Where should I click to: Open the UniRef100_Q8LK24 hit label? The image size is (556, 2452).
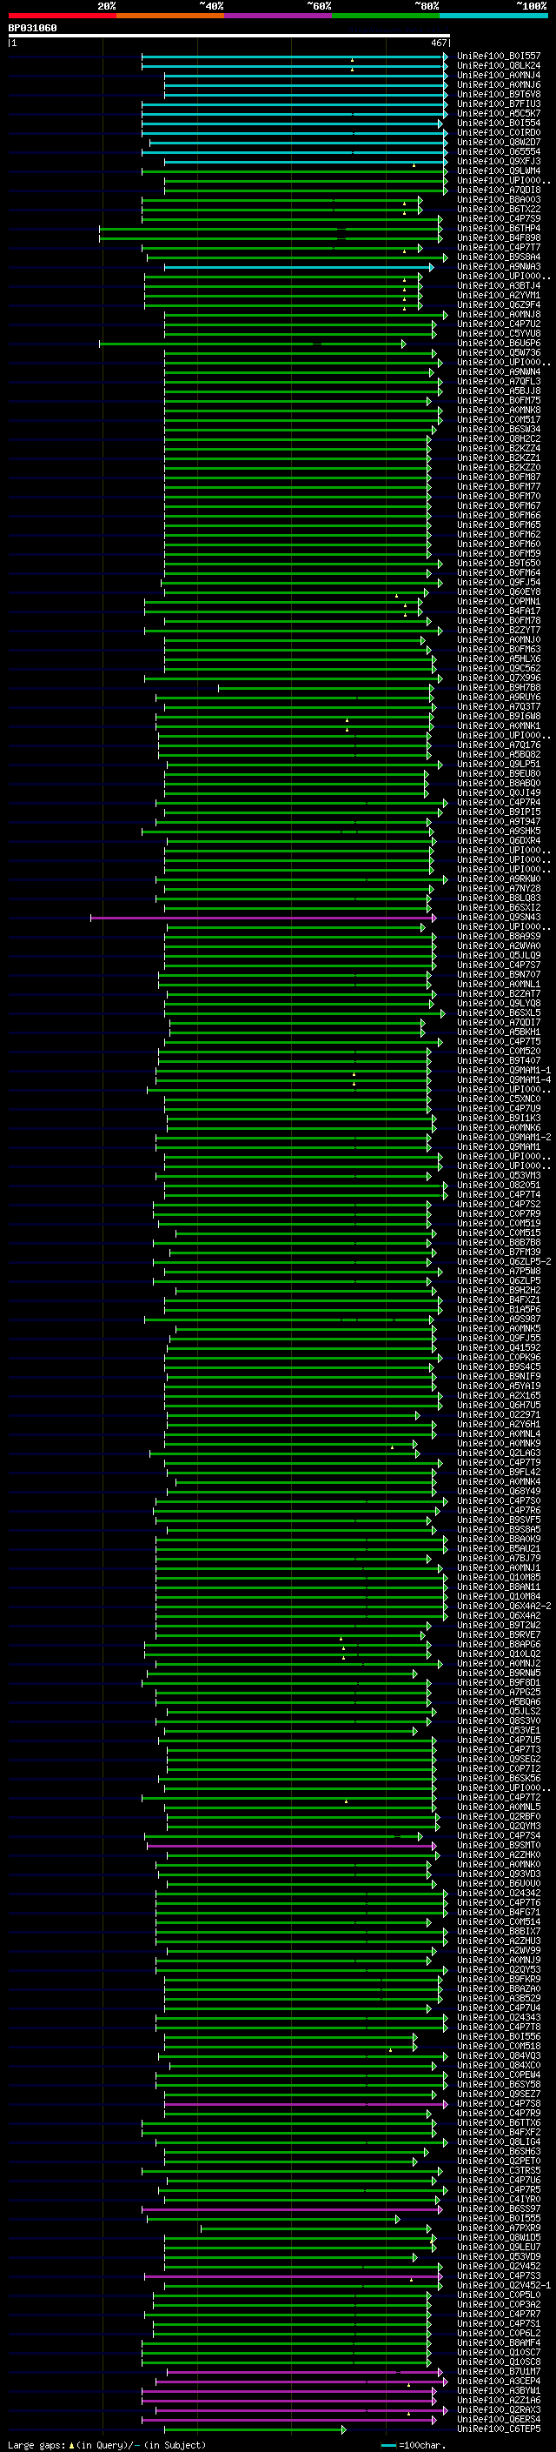(498, 66)
